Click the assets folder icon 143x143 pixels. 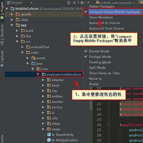[x=33, y=58]
